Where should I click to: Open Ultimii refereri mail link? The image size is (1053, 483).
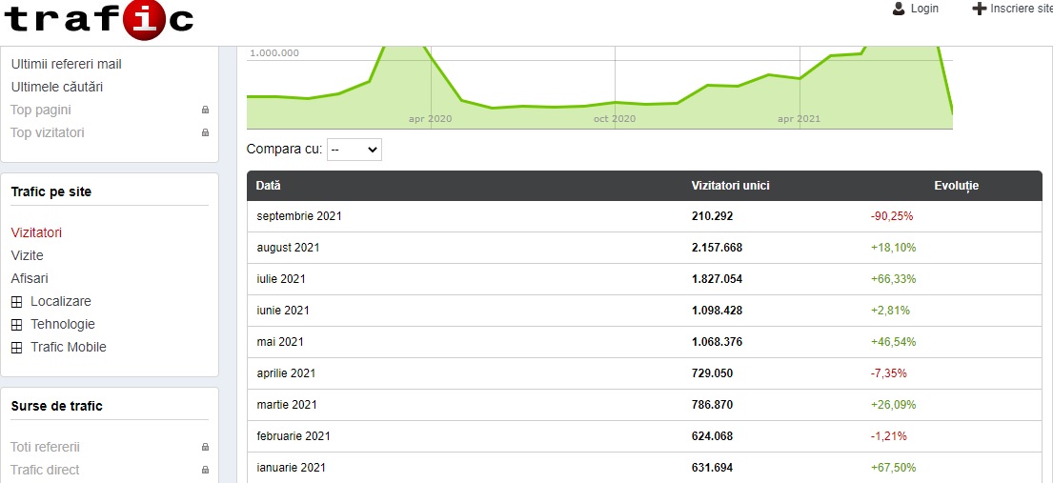[x=66, y=64]
